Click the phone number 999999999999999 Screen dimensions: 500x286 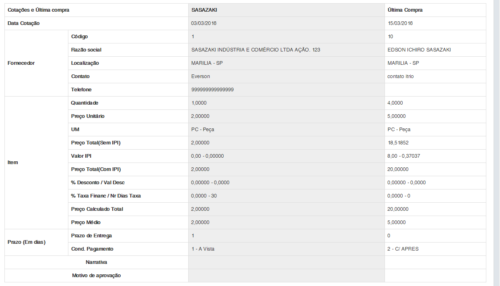coord(212,90)
